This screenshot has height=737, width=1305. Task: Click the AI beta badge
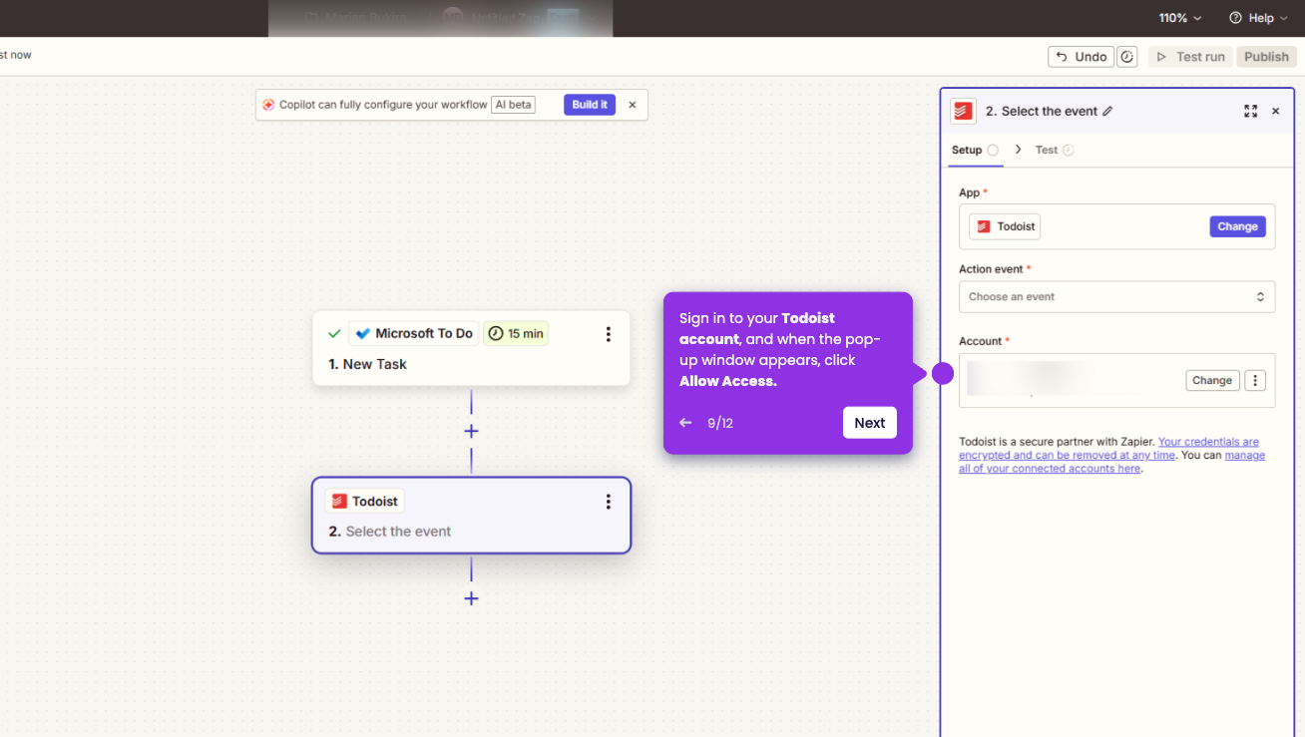coord(513,105)
